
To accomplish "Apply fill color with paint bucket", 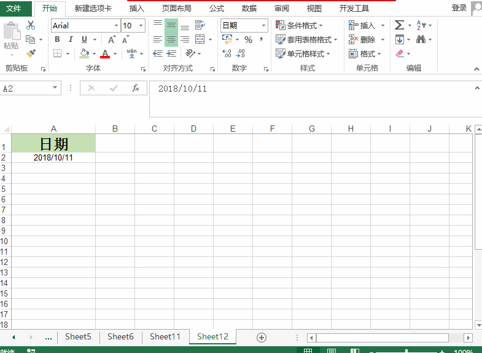I will (85, 54).
